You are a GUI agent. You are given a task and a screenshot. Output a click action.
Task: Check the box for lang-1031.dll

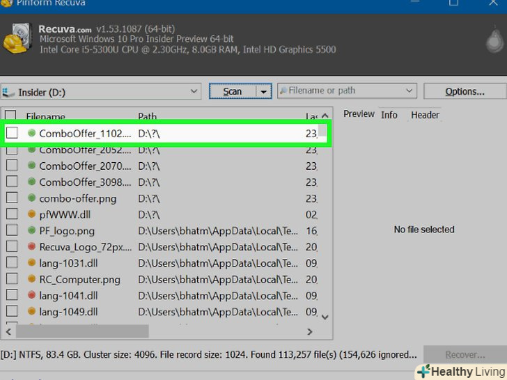coord(12,262)
